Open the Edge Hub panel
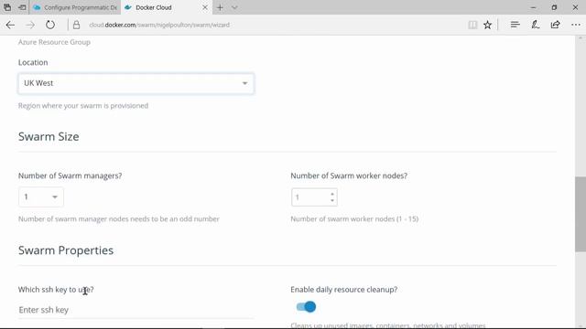Screen dimensions: 586x329 [515, 25]
